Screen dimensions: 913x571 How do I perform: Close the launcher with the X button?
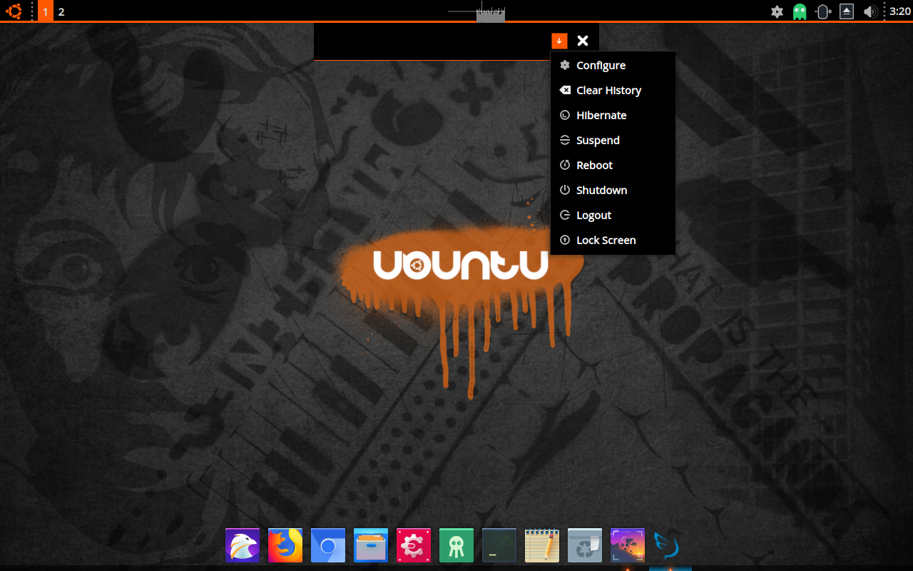point(583,41)
